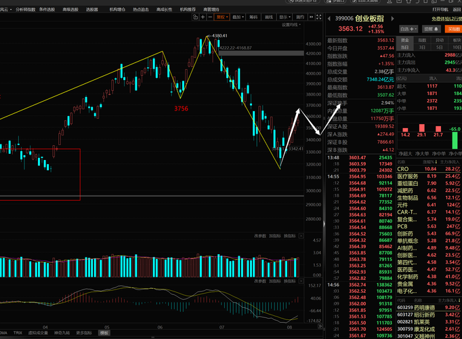Click the 减肥药 sector row

[429, 191]
